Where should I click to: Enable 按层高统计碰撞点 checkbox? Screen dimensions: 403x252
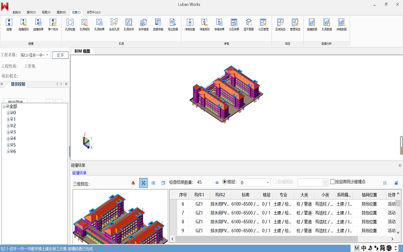coord(332,181)
